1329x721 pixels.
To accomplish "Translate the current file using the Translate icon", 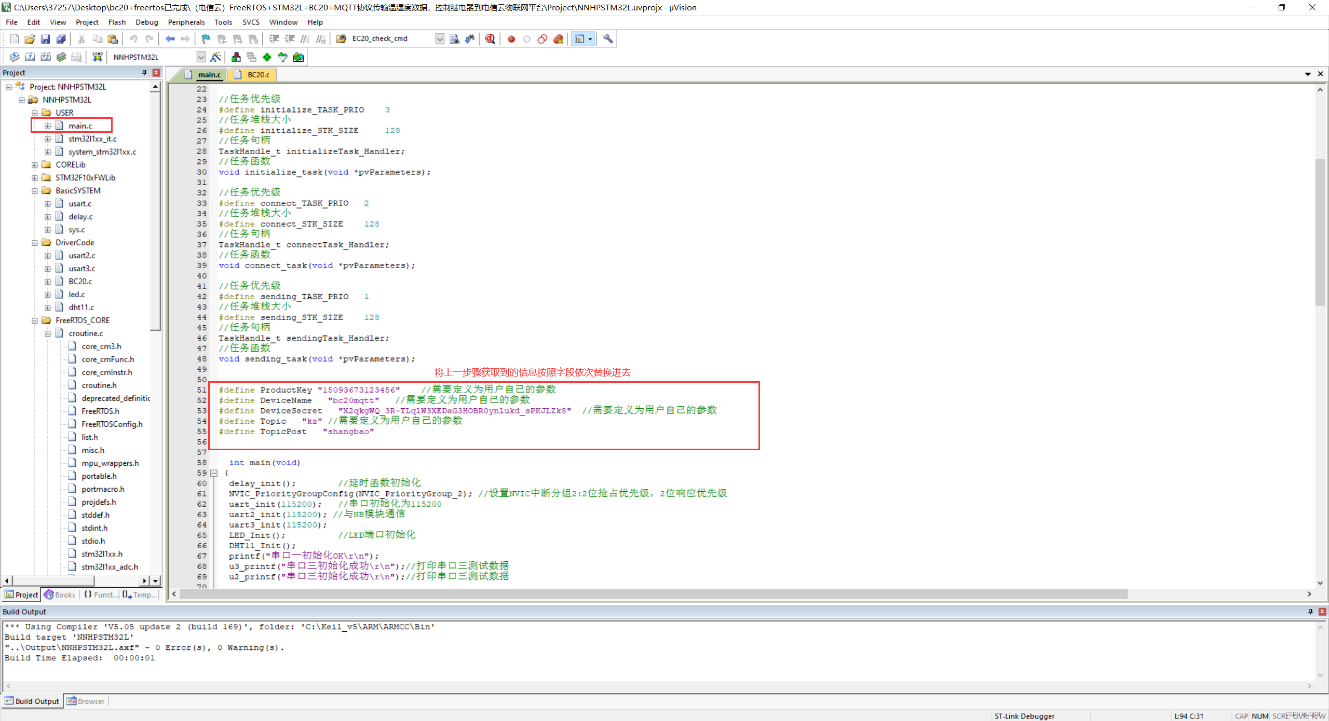I will (15, 57).
